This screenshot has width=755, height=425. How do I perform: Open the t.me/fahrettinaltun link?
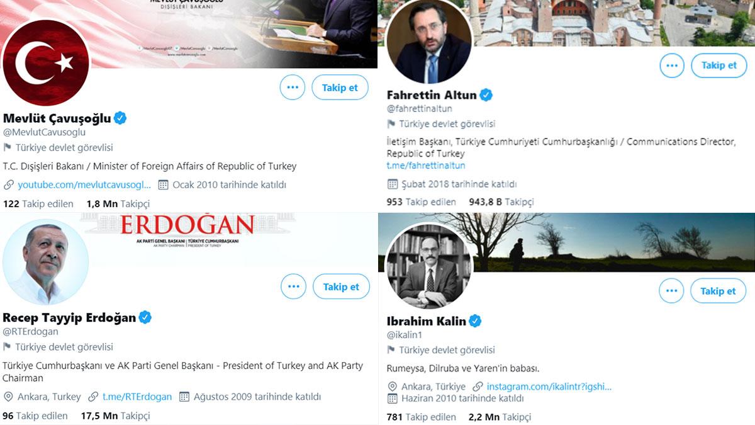click(426, 166)
